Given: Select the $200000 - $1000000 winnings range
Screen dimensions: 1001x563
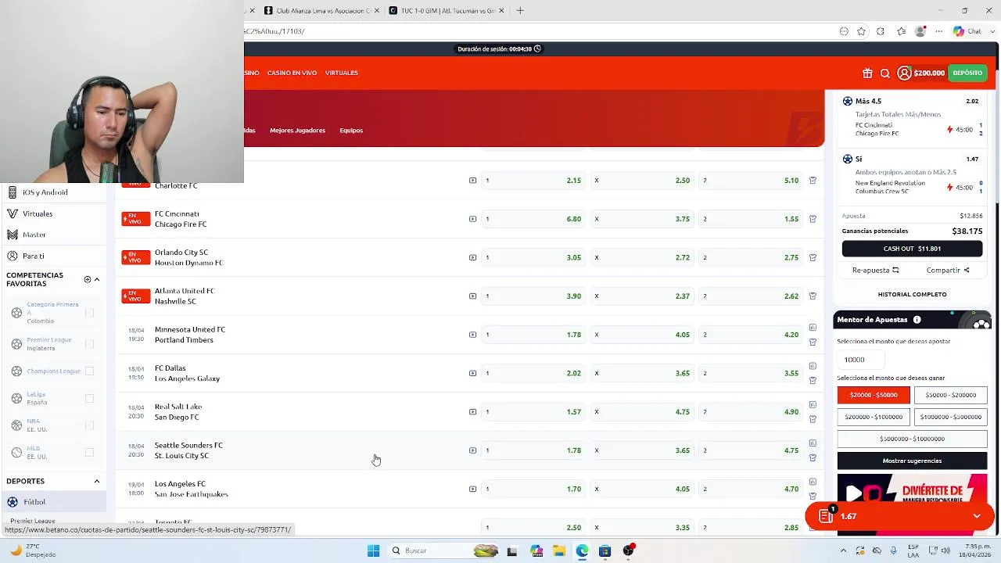Looking at the screenshot, I should click(x=874, y=417).
